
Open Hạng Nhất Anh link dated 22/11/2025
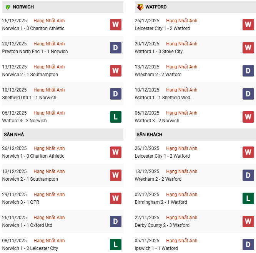tap(182, 218)
